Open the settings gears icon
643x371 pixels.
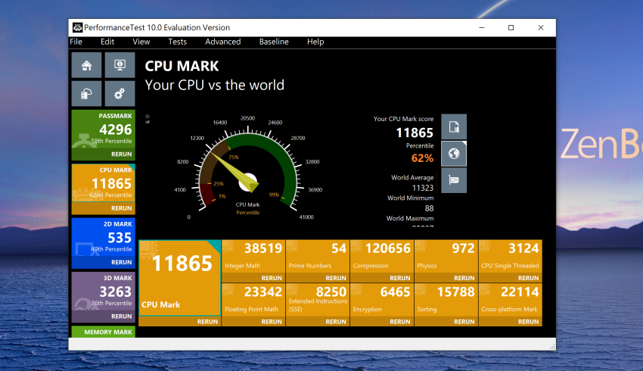(x=120, y=94)
